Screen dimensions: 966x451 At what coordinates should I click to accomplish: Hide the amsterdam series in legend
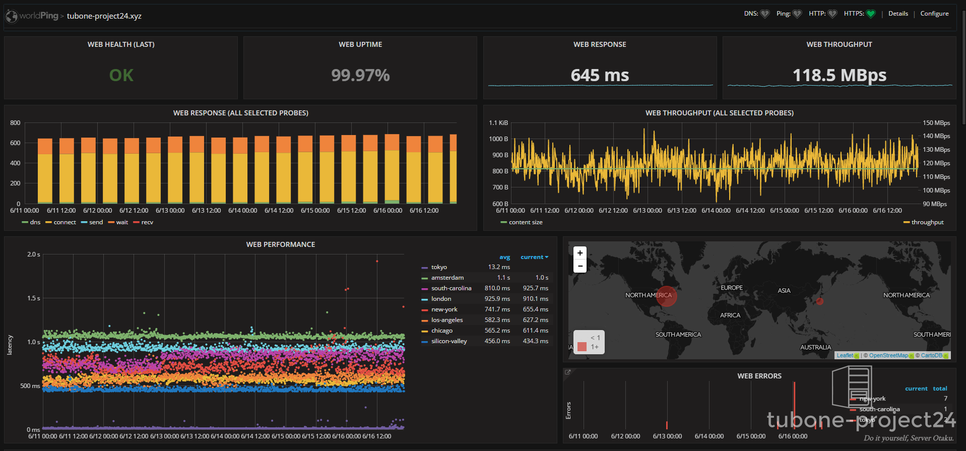click(x=447, y=278)
